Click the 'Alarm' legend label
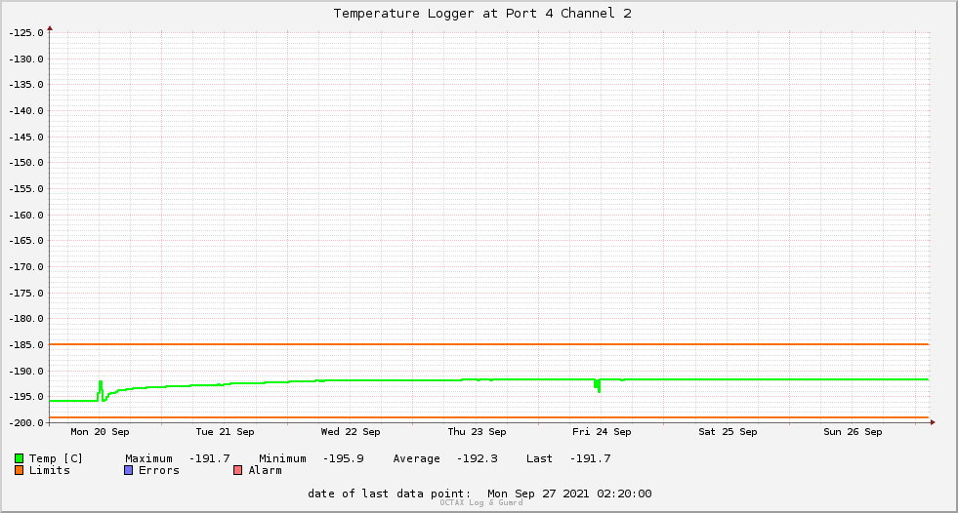The width and height of the screenshot is (958, 513). tap(266, 470)
